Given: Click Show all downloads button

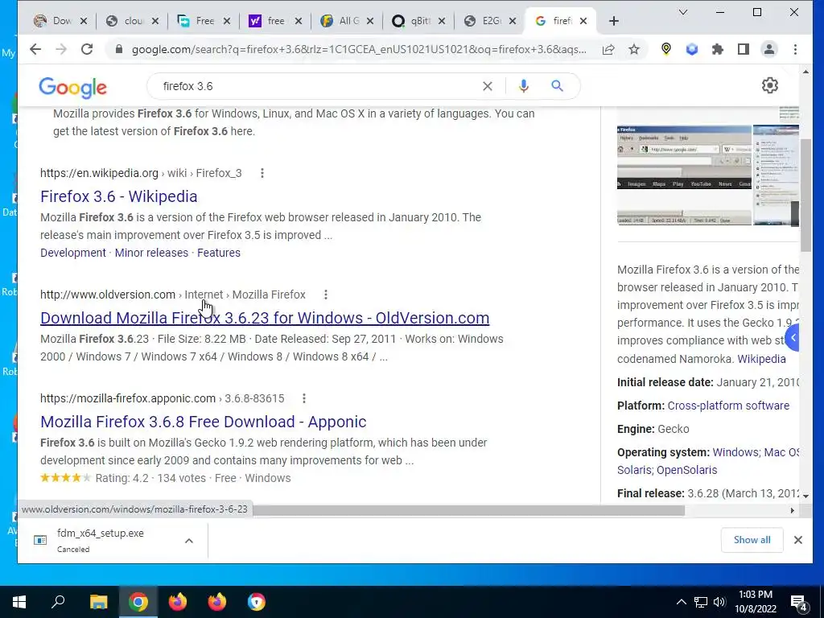Looking at the screenshot, I should (752, 540).
